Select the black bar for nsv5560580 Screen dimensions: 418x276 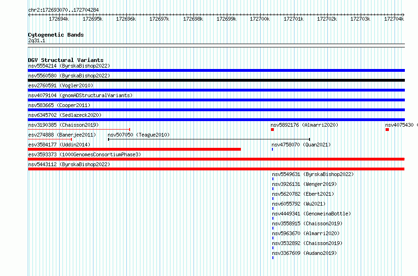[x=216, y=80]
